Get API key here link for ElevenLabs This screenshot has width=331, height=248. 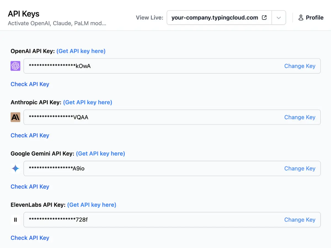point(92,205)
